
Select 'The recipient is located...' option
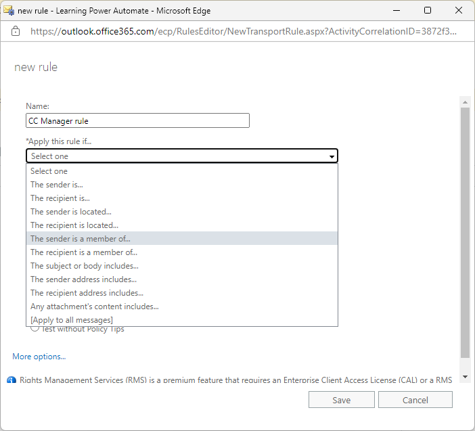(x=74, y=225)
